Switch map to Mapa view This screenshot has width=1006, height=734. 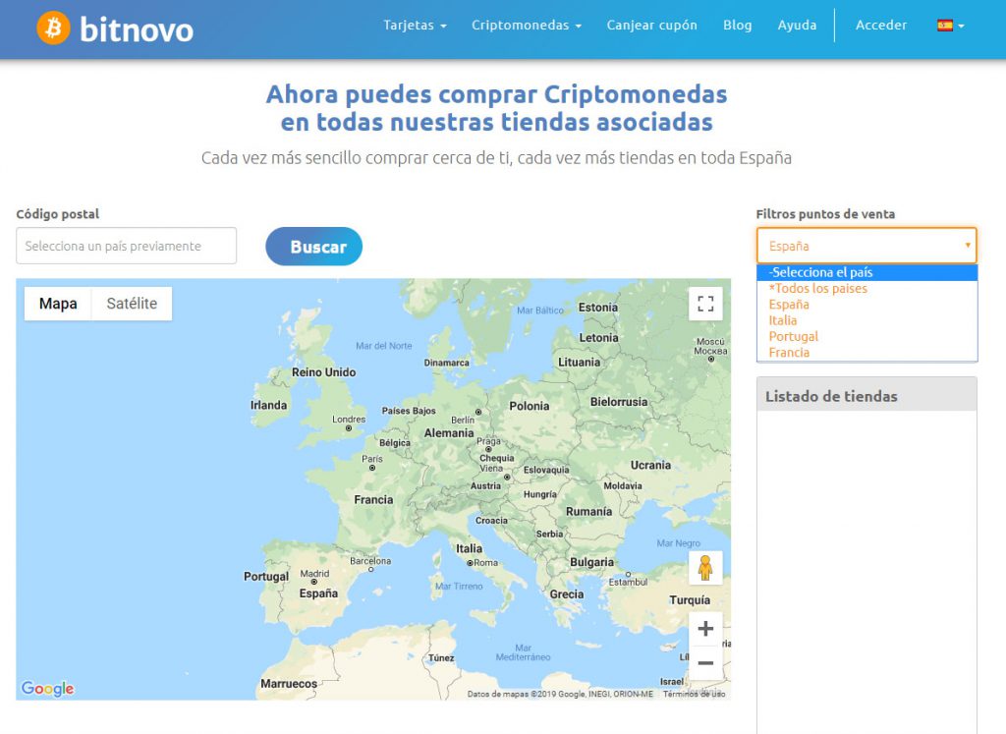click(58, 304)
